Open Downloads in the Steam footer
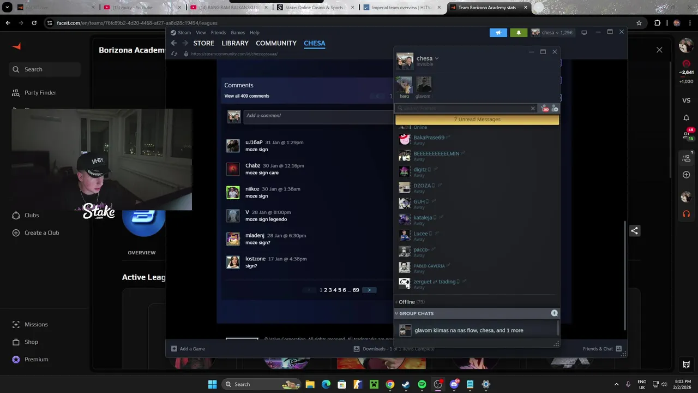 (394, 349)
